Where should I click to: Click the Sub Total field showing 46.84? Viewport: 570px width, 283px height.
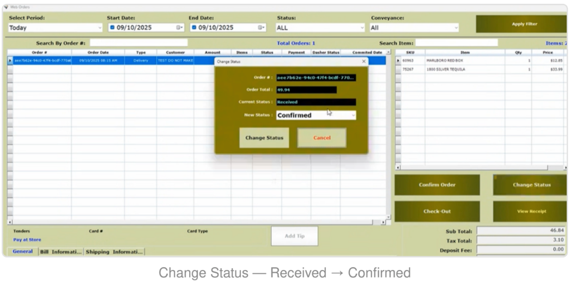[x=522, y=231]
